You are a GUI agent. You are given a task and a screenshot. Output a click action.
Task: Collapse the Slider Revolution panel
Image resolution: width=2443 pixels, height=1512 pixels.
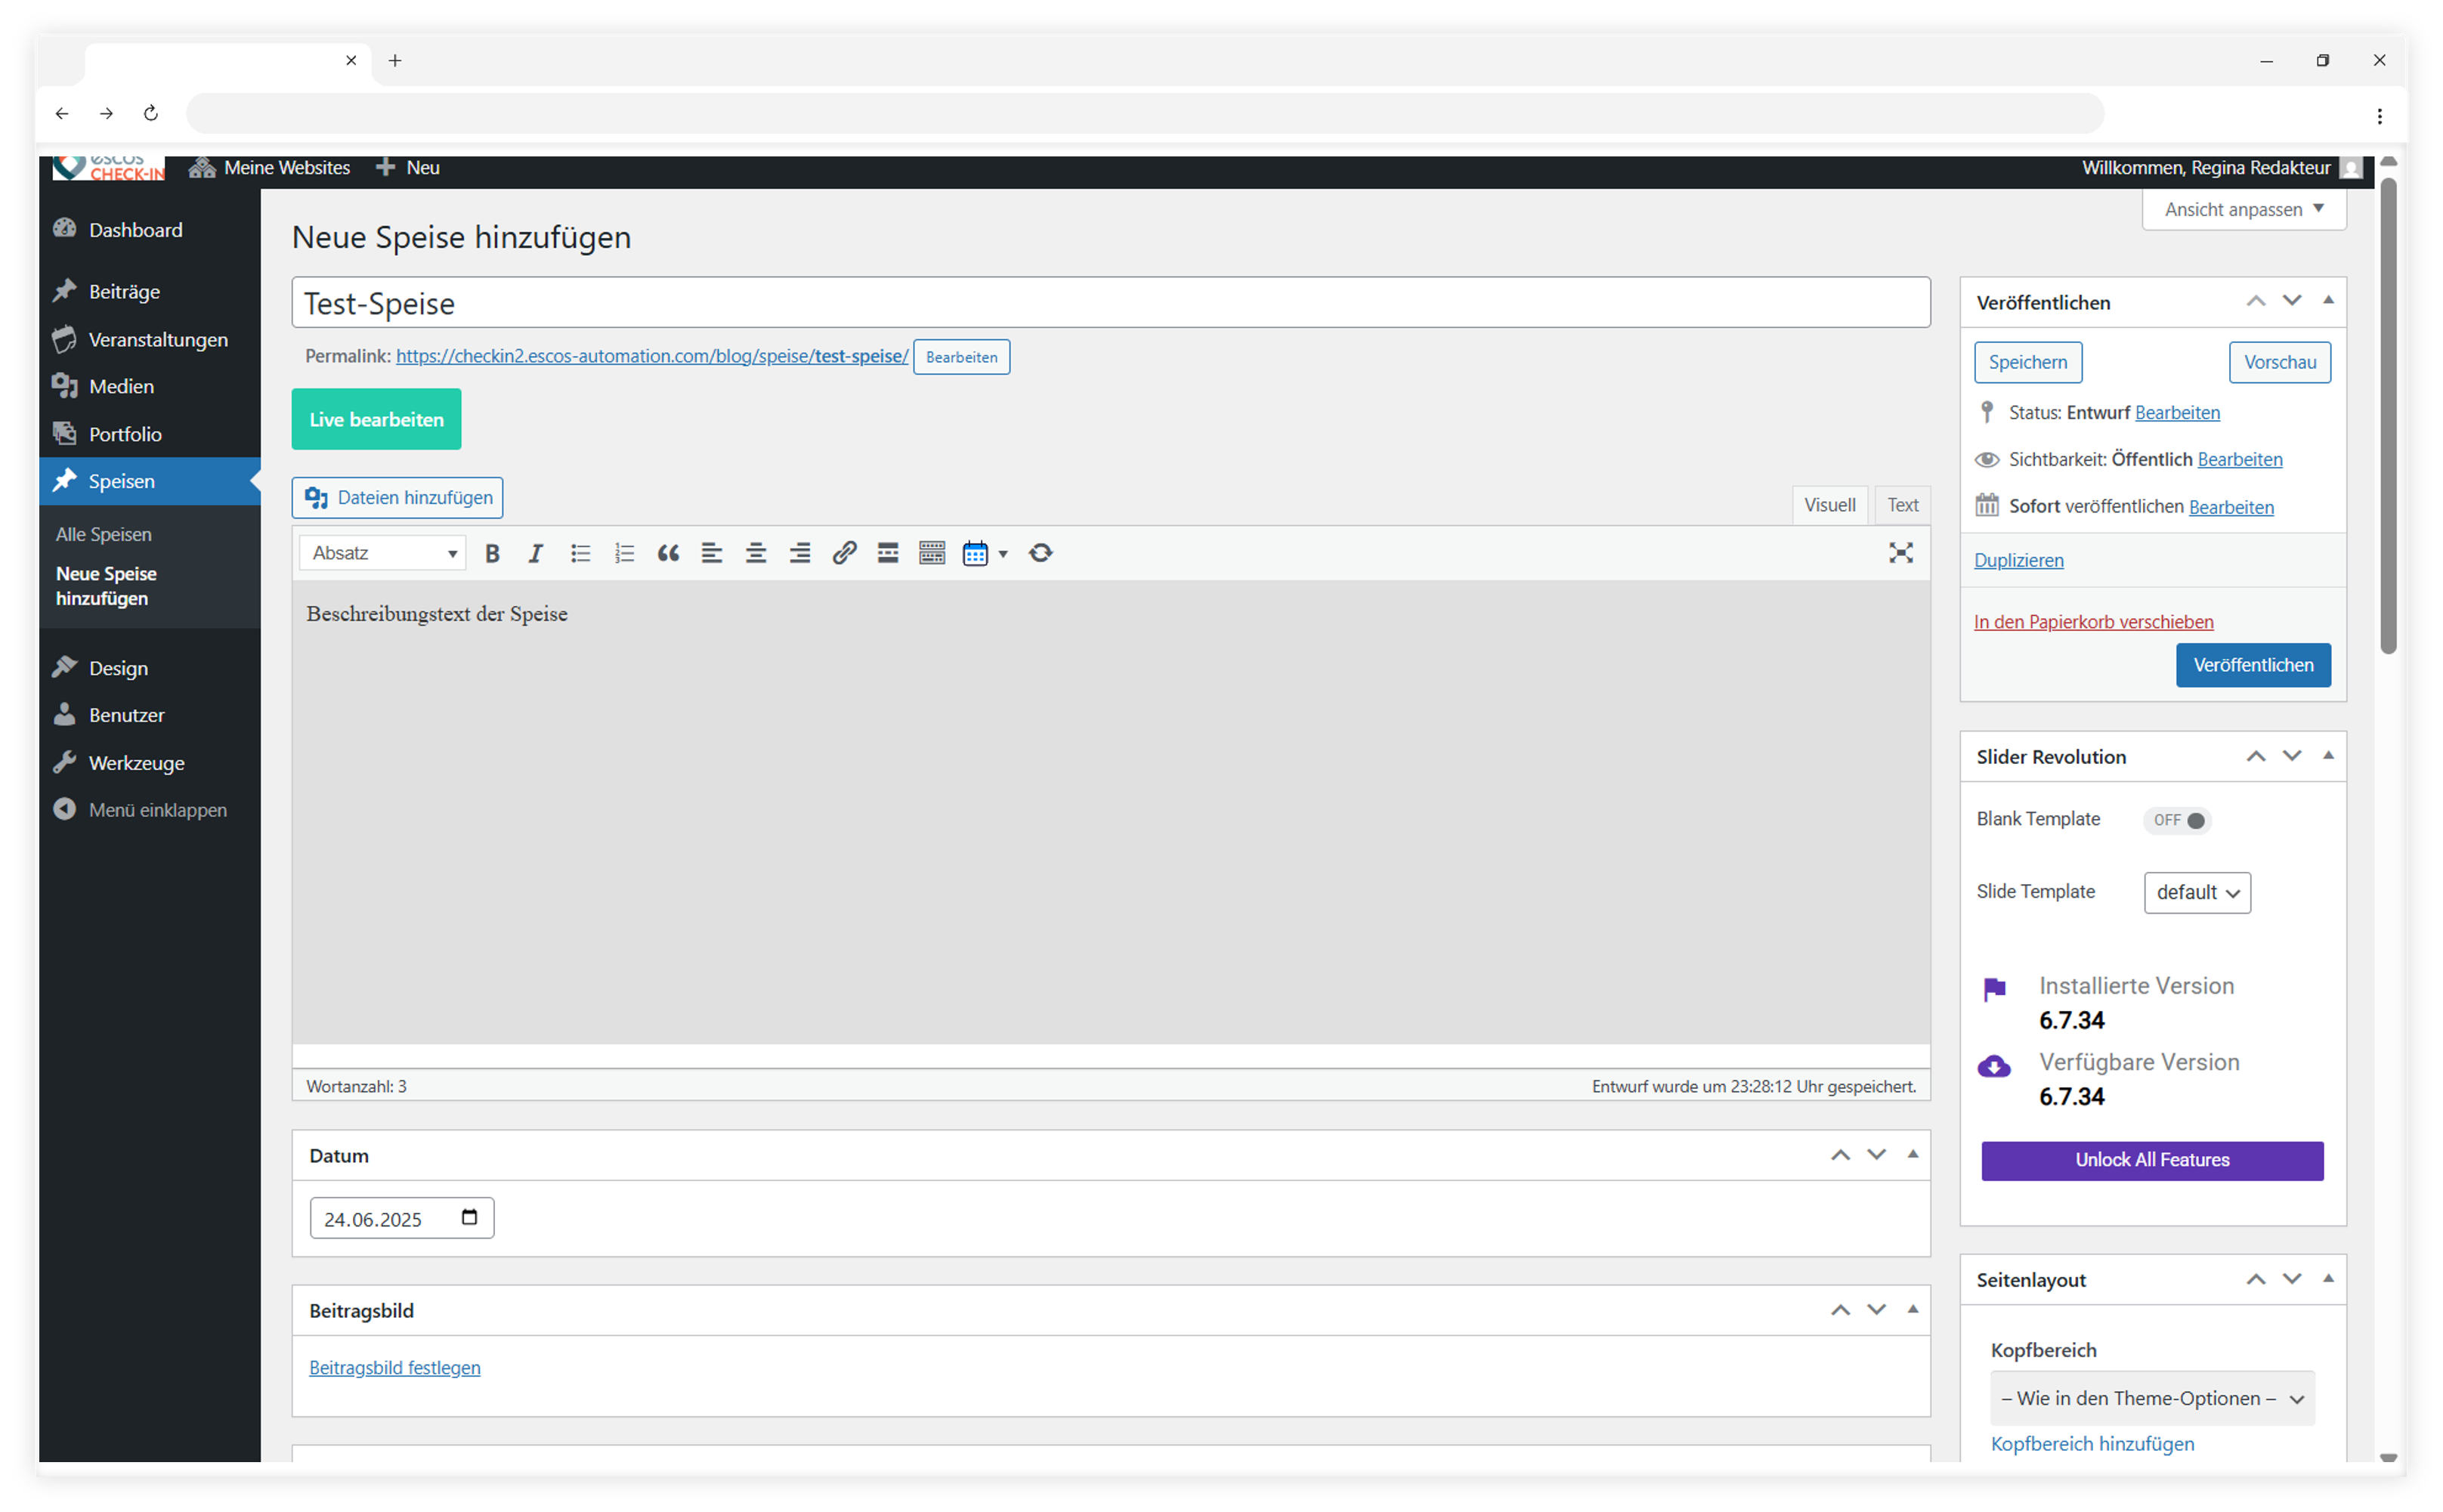point(2328,756)
